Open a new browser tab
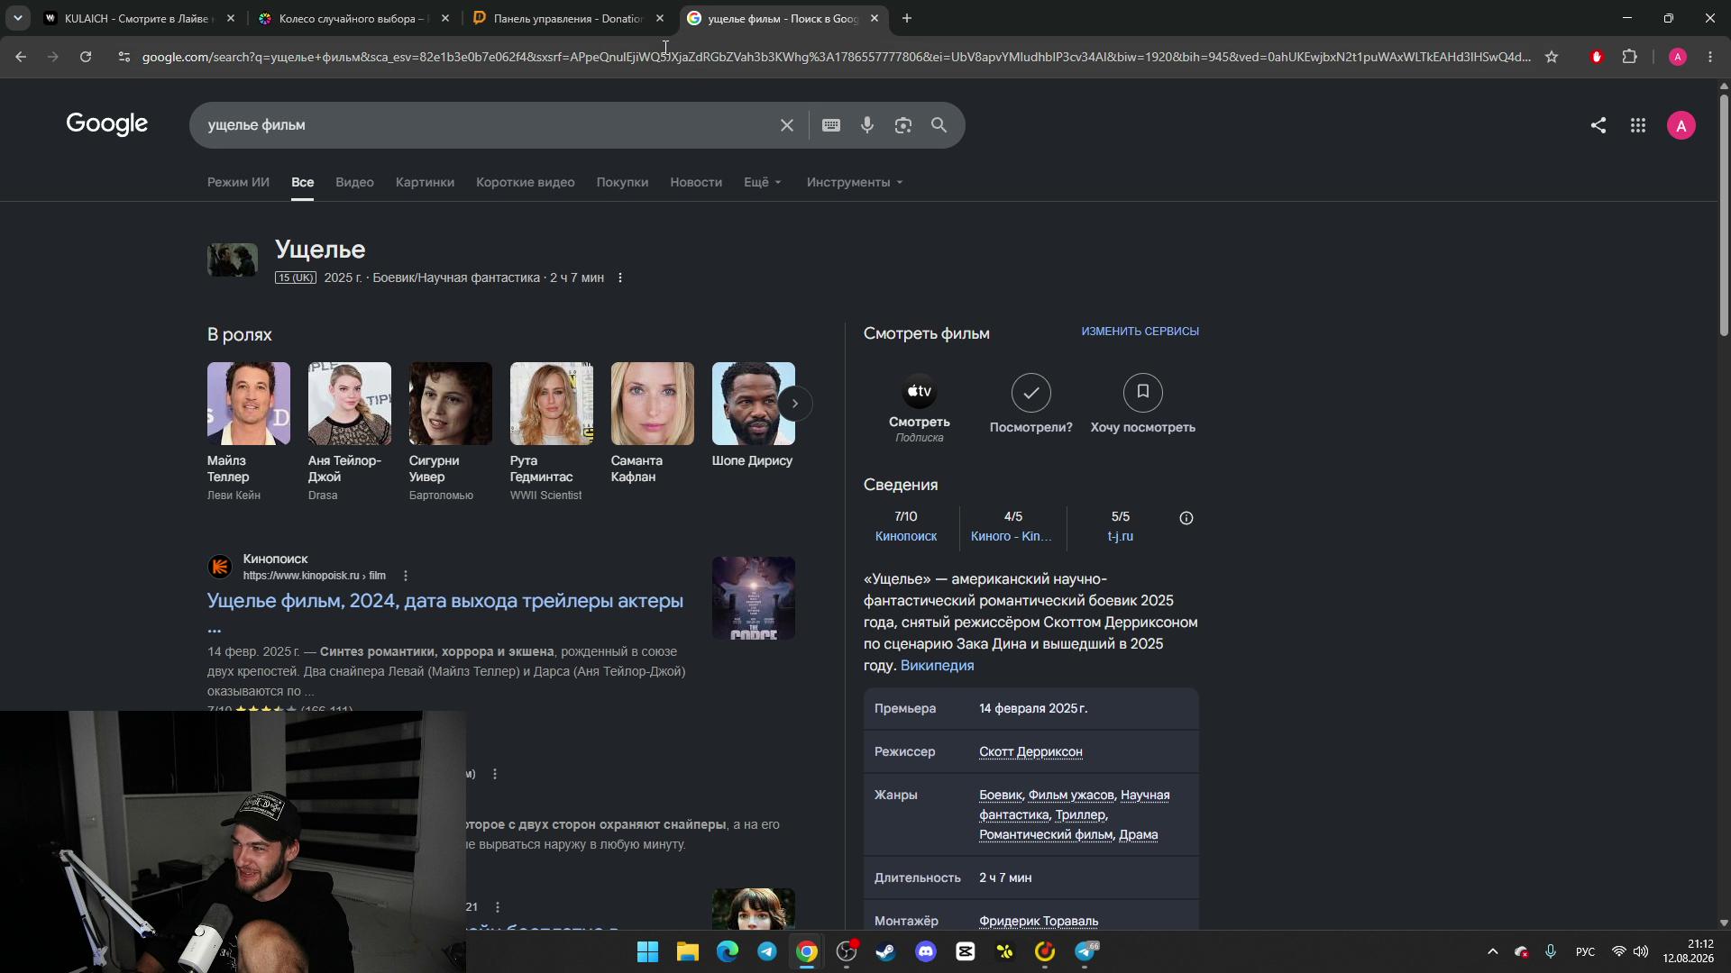Viewport: 1731px width, 973px height. (907, 18)
